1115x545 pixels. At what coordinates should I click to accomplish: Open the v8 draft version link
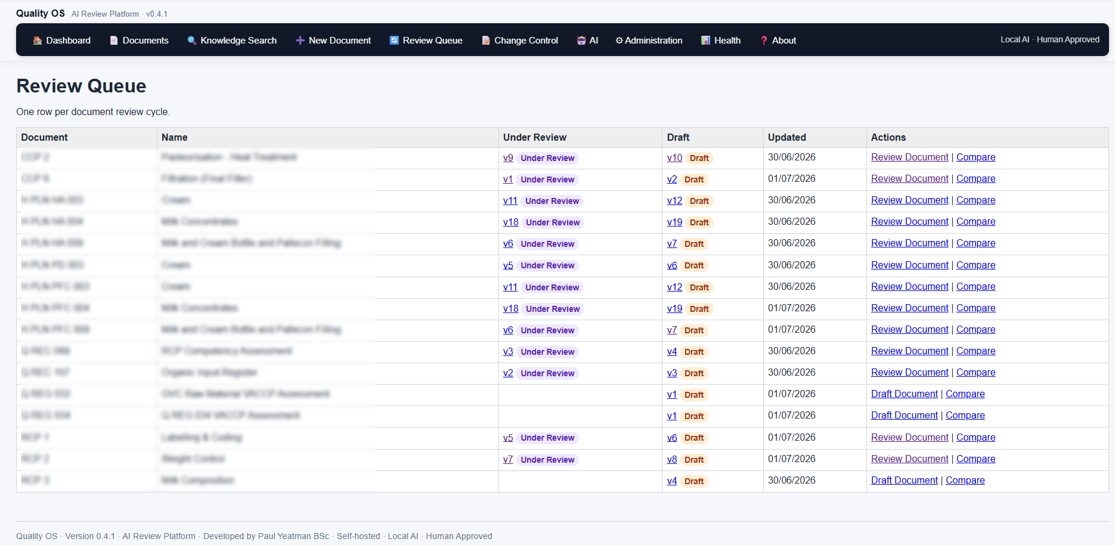[x=672, y=460]
